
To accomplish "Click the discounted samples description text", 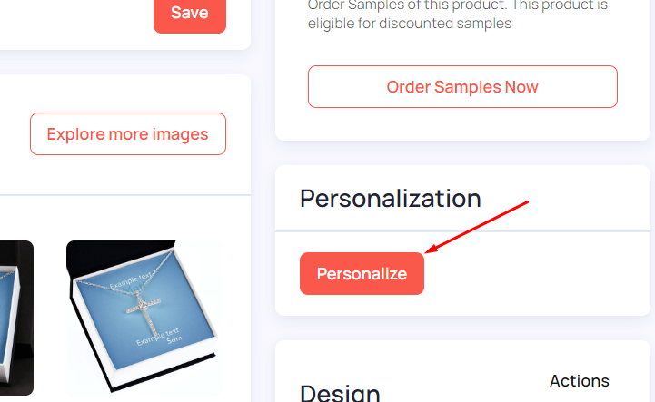I will tap(458, 15).
